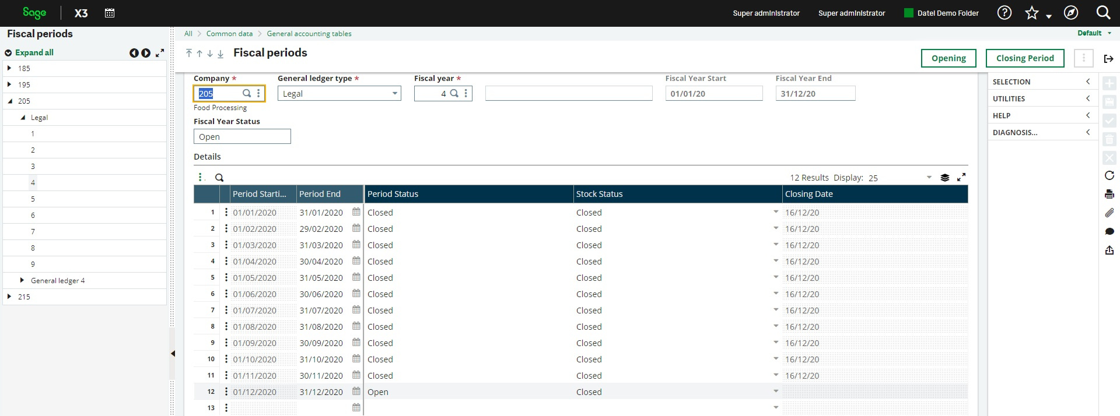Viewport: 1120px width, 416px height.
Task: Click the refresh icon in right sidebar
Action: click(1109, 175)
